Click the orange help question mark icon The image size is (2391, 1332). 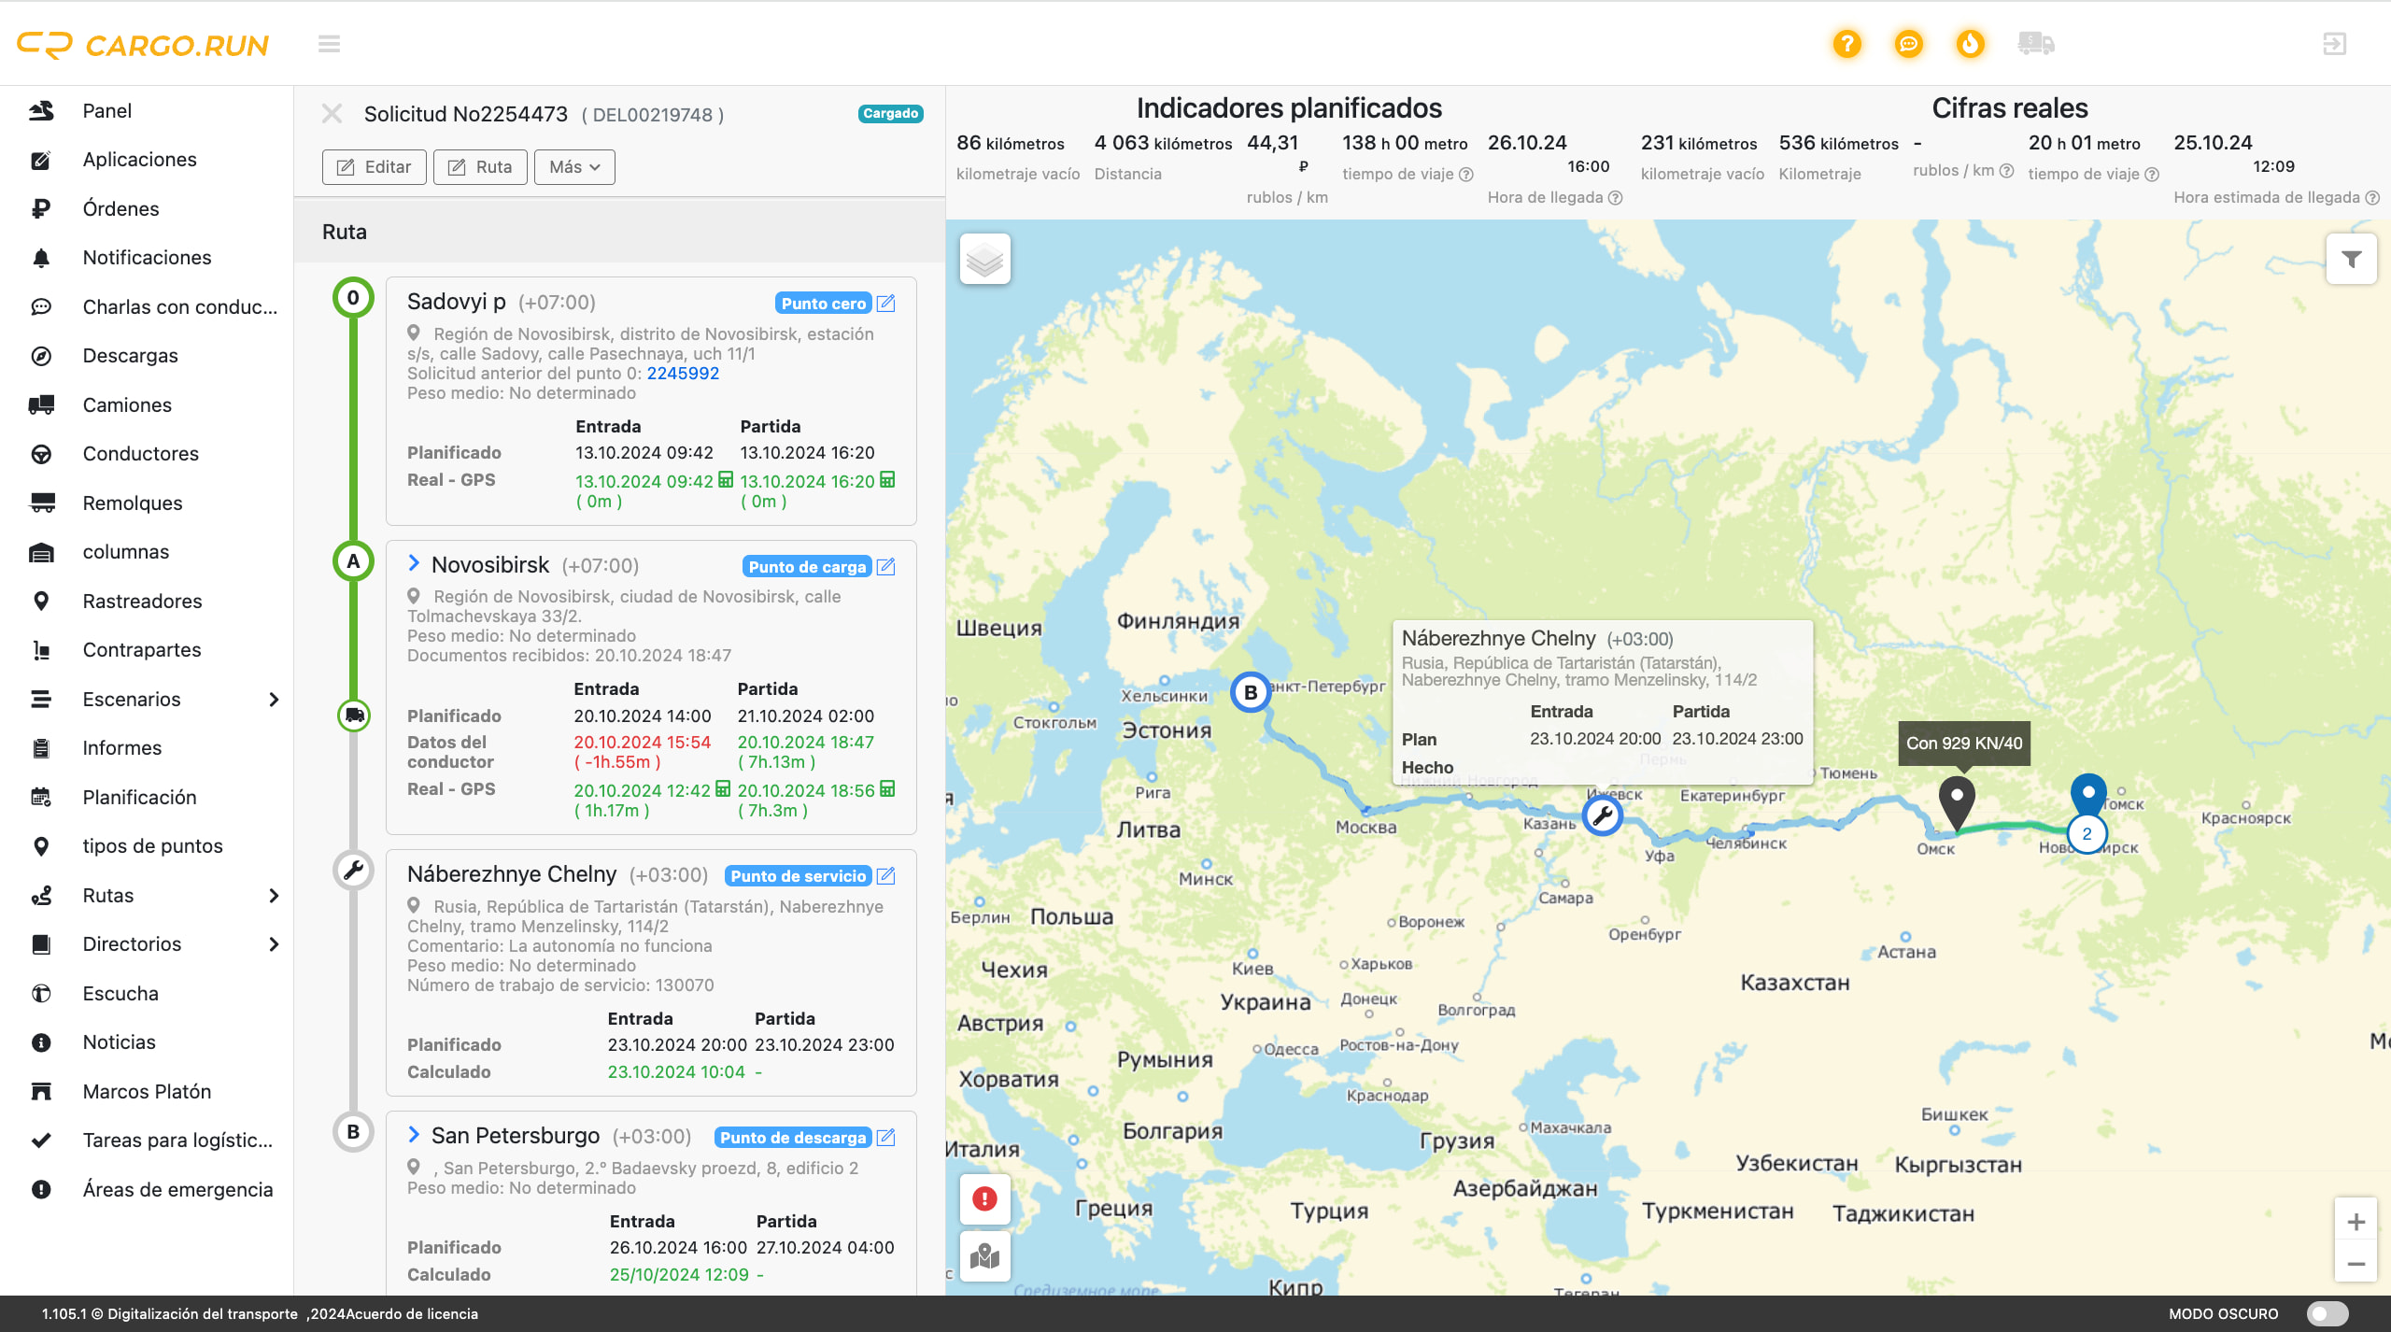(x=1846, y=44)
